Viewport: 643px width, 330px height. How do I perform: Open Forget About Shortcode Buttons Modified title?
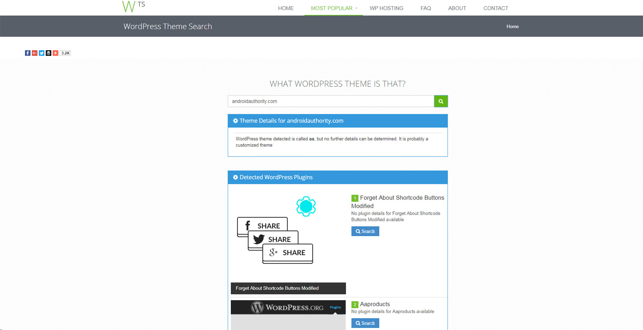(x=398, y=202)
